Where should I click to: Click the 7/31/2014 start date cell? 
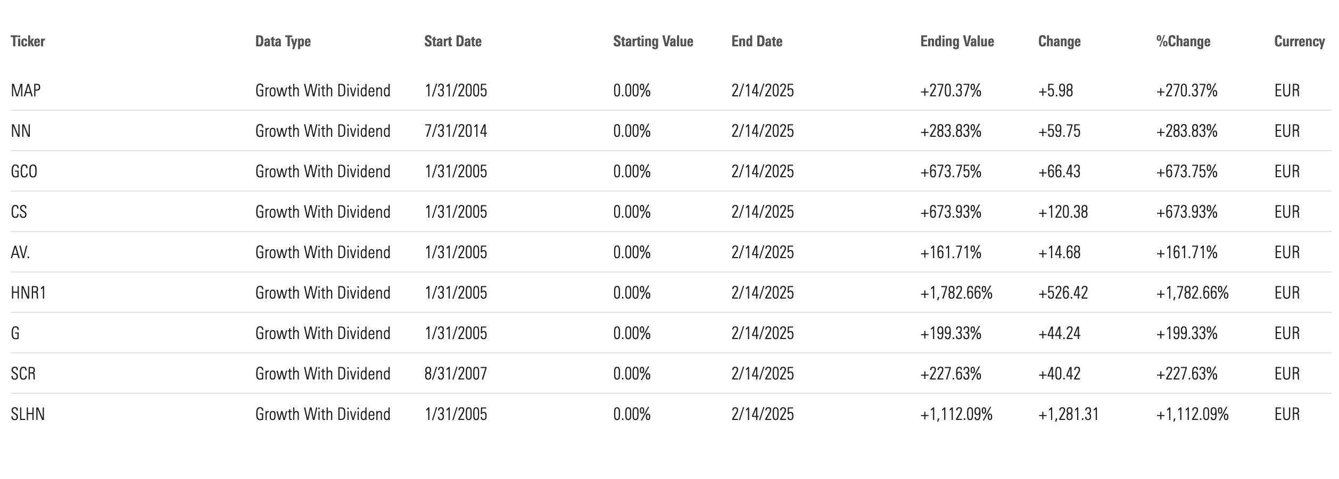pos(456,131)
